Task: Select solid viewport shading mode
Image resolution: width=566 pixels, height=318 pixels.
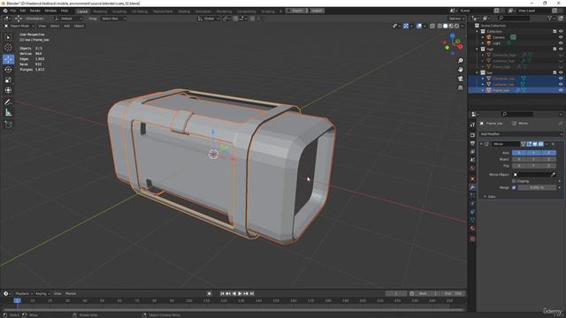Action: point(445,26)
